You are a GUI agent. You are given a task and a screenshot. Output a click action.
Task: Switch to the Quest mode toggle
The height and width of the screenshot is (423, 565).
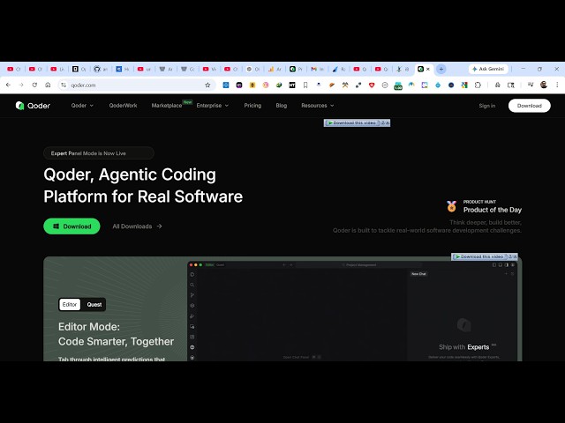coord(94,304)
